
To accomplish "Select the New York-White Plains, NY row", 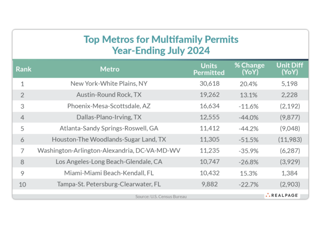I will [109, 84].
